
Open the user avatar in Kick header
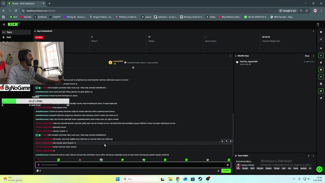coord(318,24)
